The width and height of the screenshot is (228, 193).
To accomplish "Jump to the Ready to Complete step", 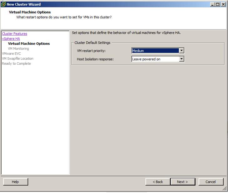I will point(16,64).
